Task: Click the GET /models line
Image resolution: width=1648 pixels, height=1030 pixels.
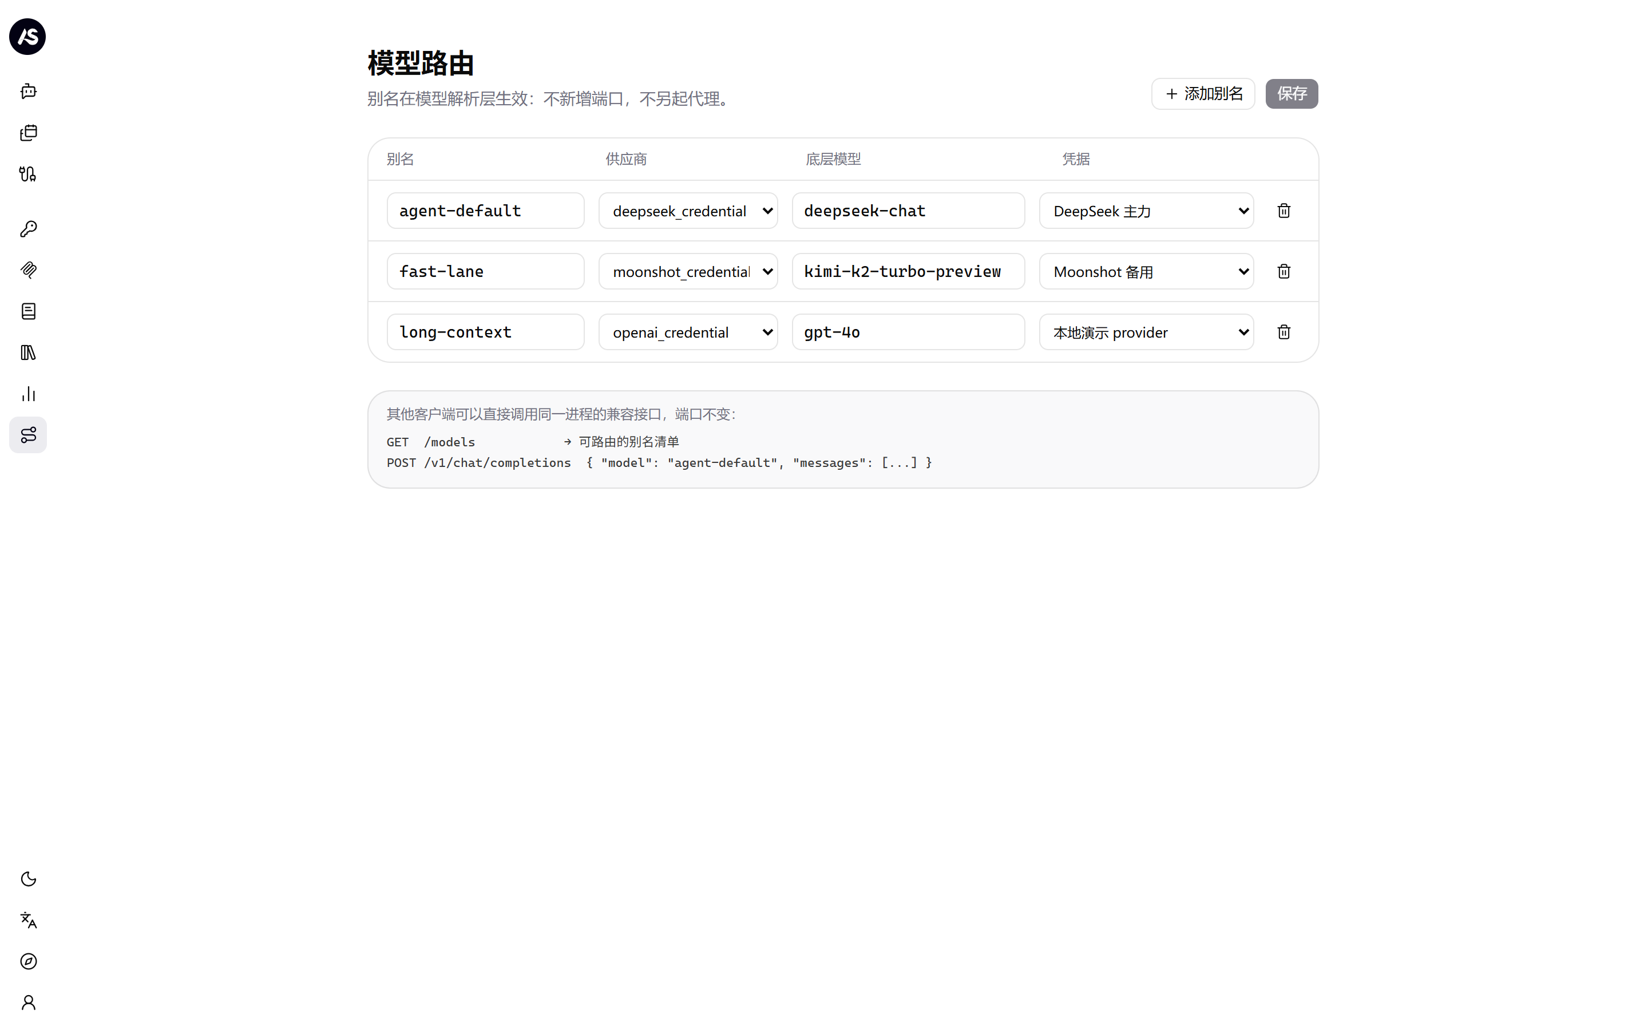Action: (x=533, y=441)
